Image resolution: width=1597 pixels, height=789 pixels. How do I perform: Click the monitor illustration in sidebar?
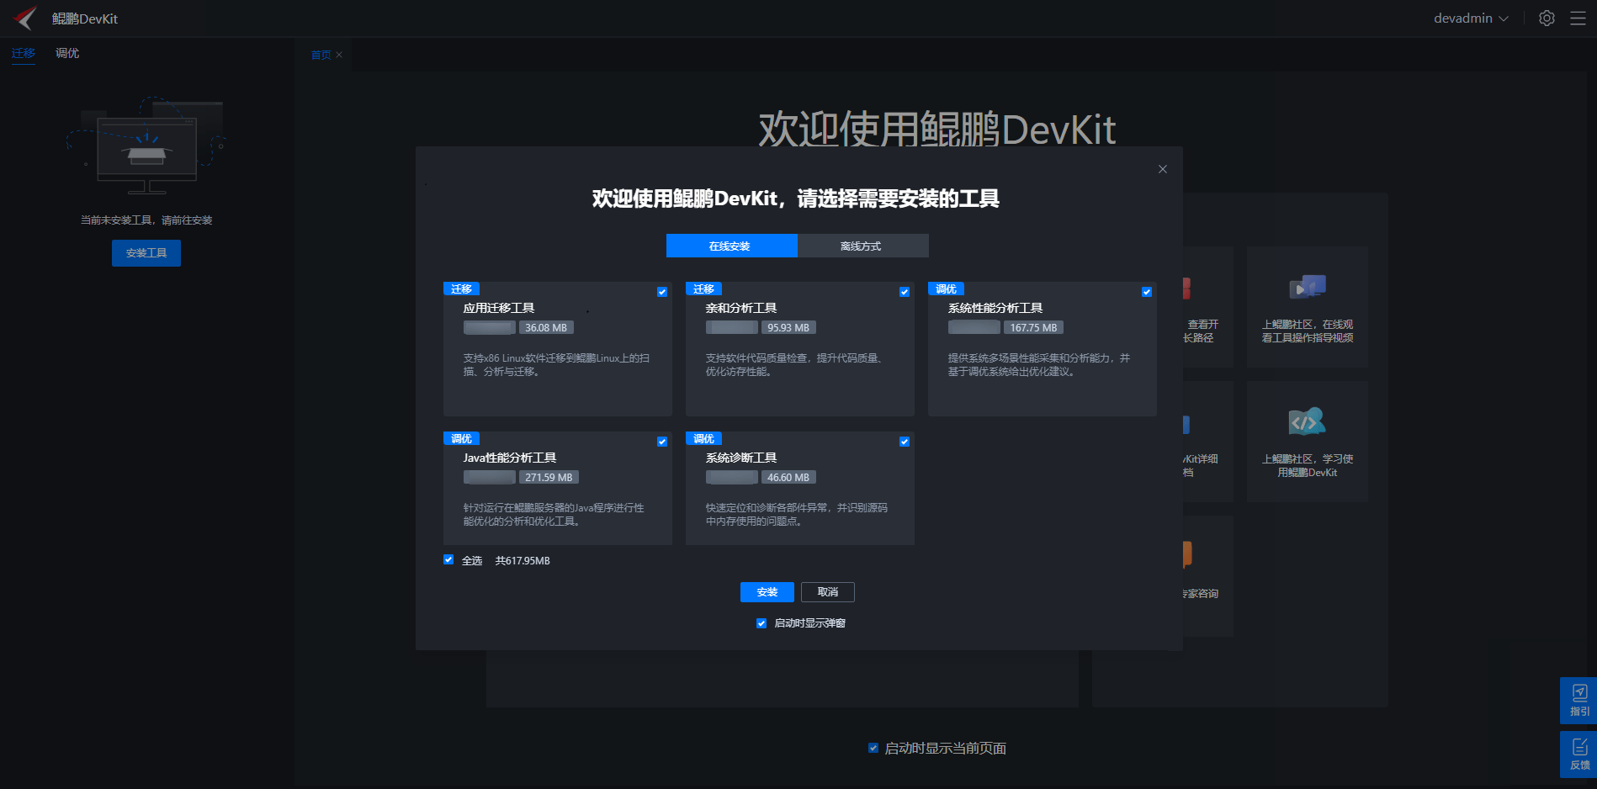tap(147, 147)
